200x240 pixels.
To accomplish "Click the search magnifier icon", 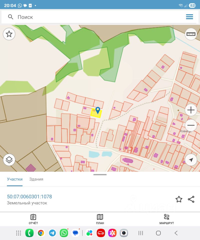I will pyautogui.click(x=11, y=17).
